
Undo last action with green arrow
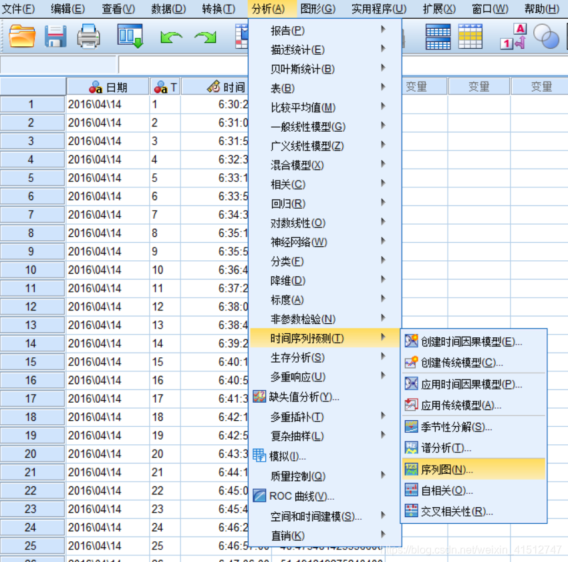pyautogui.click(x=171, y=37)
